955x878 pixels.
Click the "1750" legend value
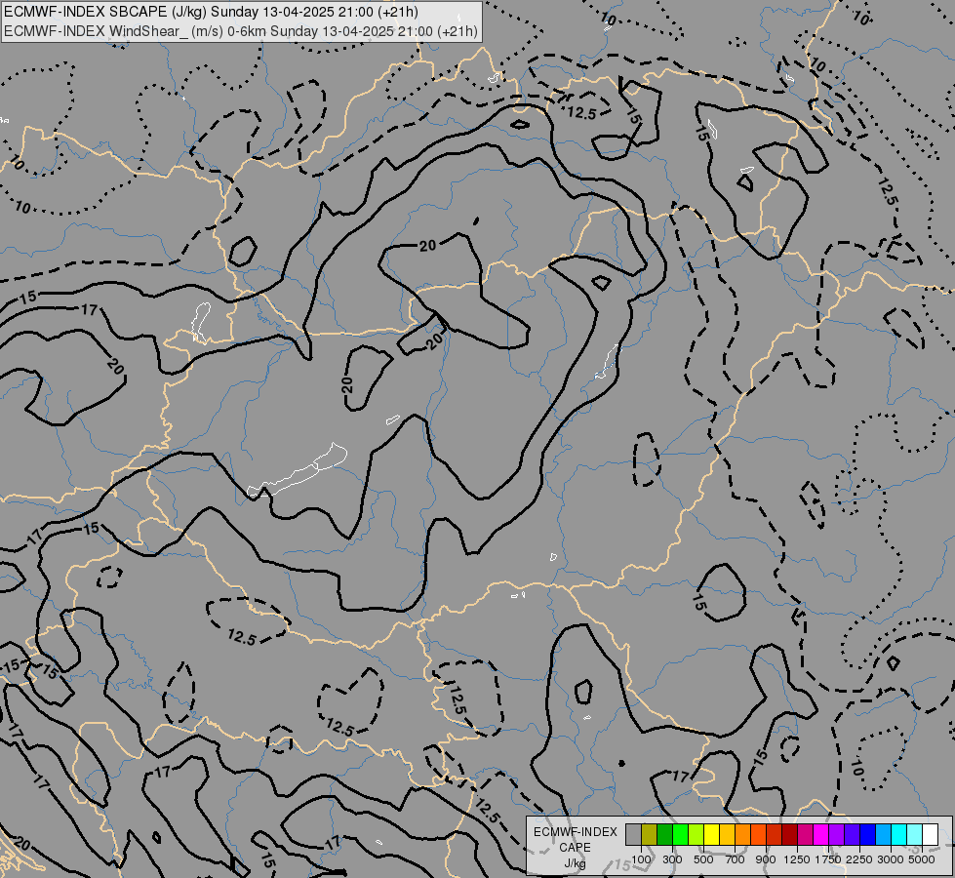[x=828, y=859]
